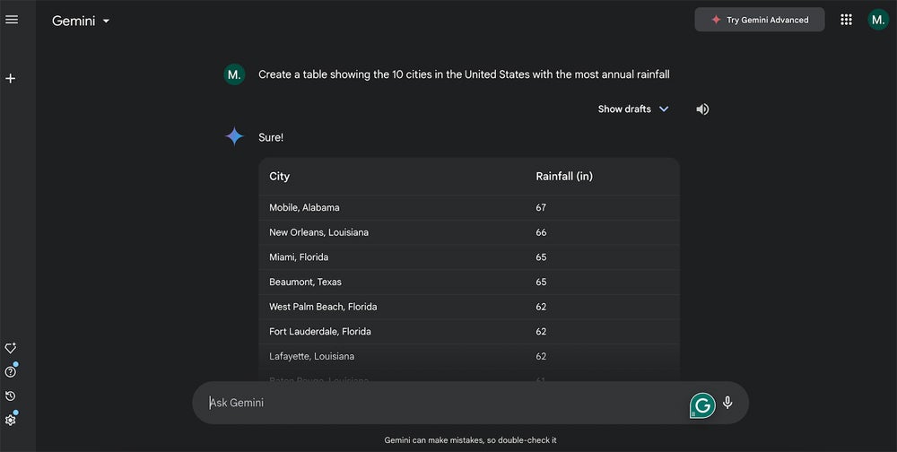Open the Gem manager diamond icon
Image resolution: width=897 pixels, height=452 pixels.
tap(11, 348)
